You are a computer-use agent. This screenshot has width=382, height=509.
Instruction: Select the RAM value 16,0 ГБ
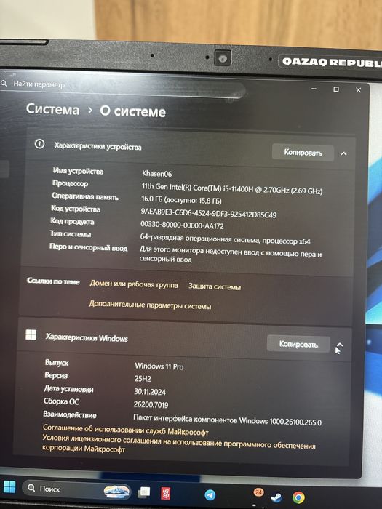click(181, 200)
